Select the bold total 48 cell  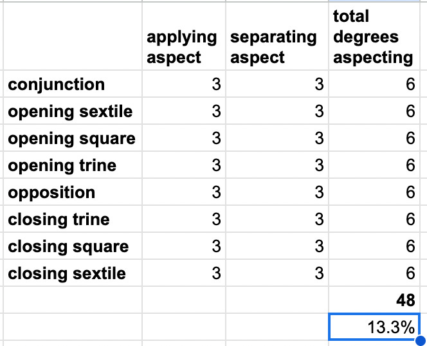pyautogui.click(x=374, y=300)
